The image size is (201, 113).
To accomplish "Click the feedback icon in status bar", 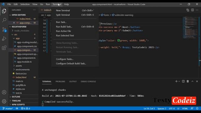I will click(x=192, y=108).
